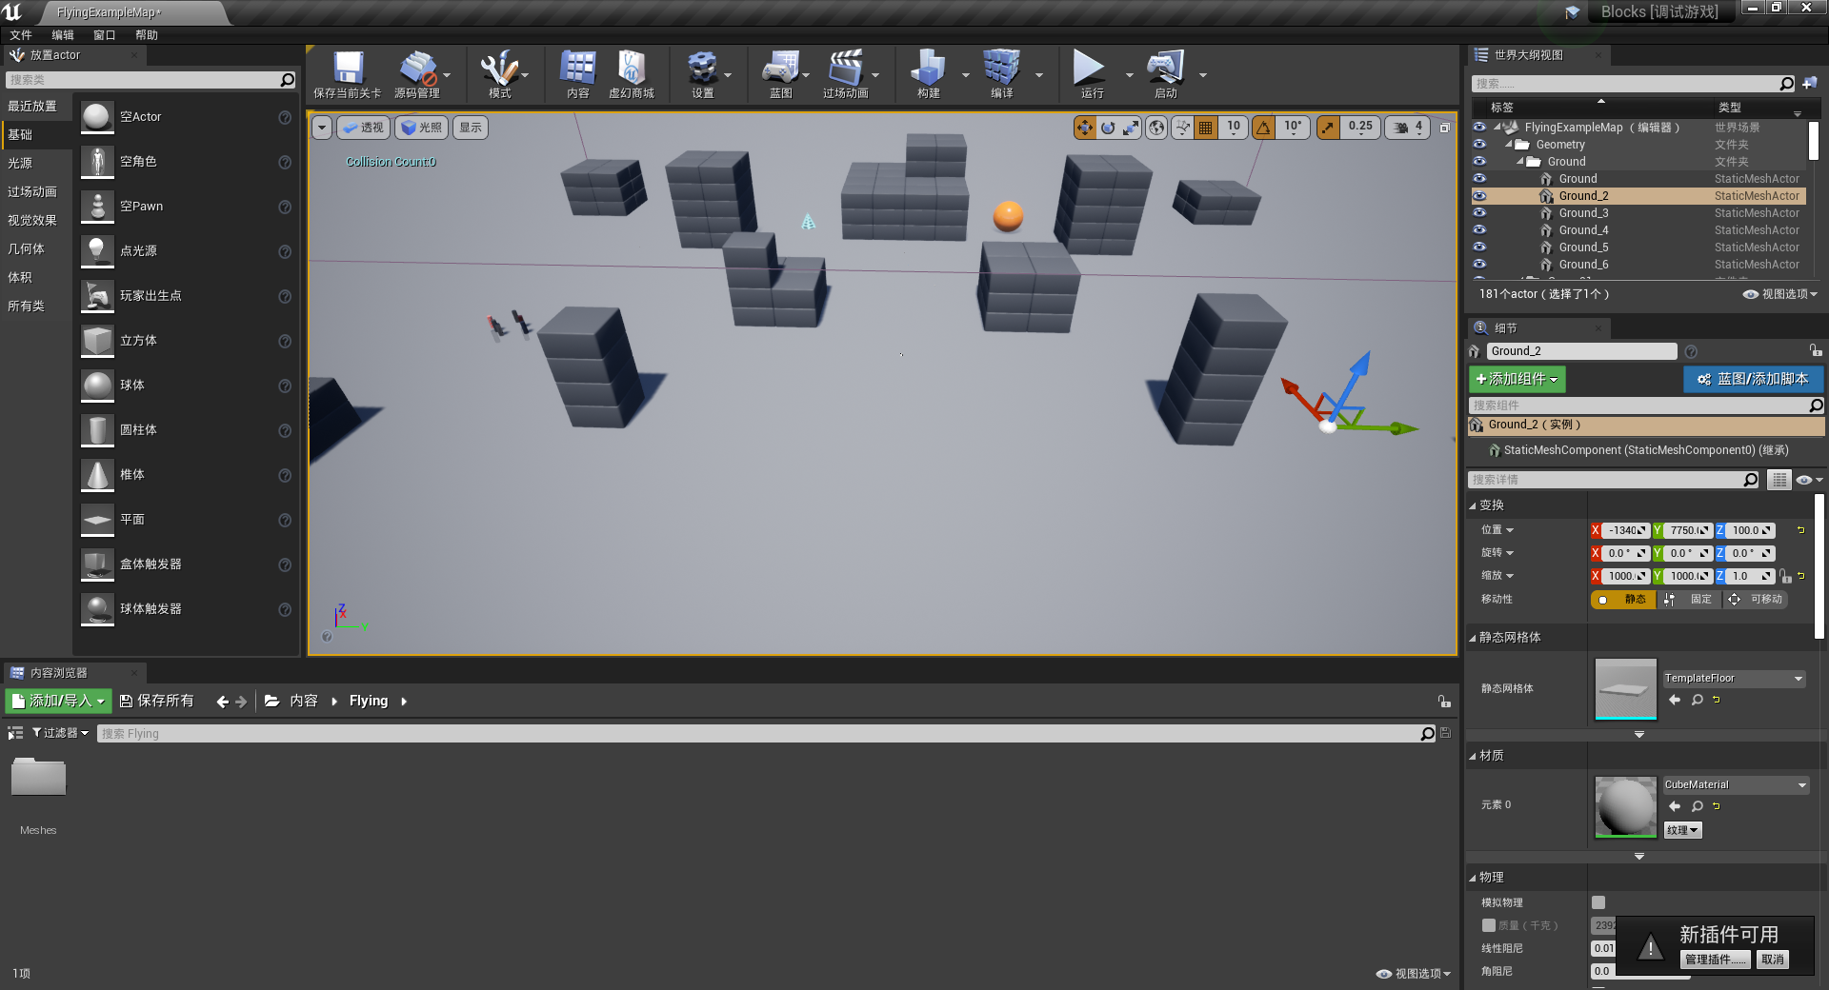Click Compile toolbar icon
The width and height of the screenshot is (1829, 990).
point(1001,74)
